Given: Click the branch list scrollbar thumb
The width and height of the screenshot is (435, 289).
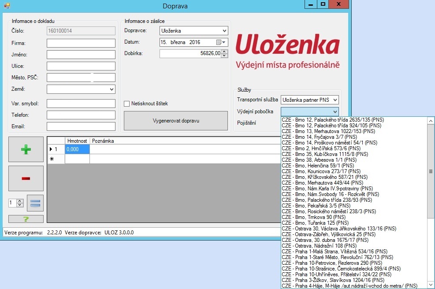Looking at the screenshot, I should 431,171.
